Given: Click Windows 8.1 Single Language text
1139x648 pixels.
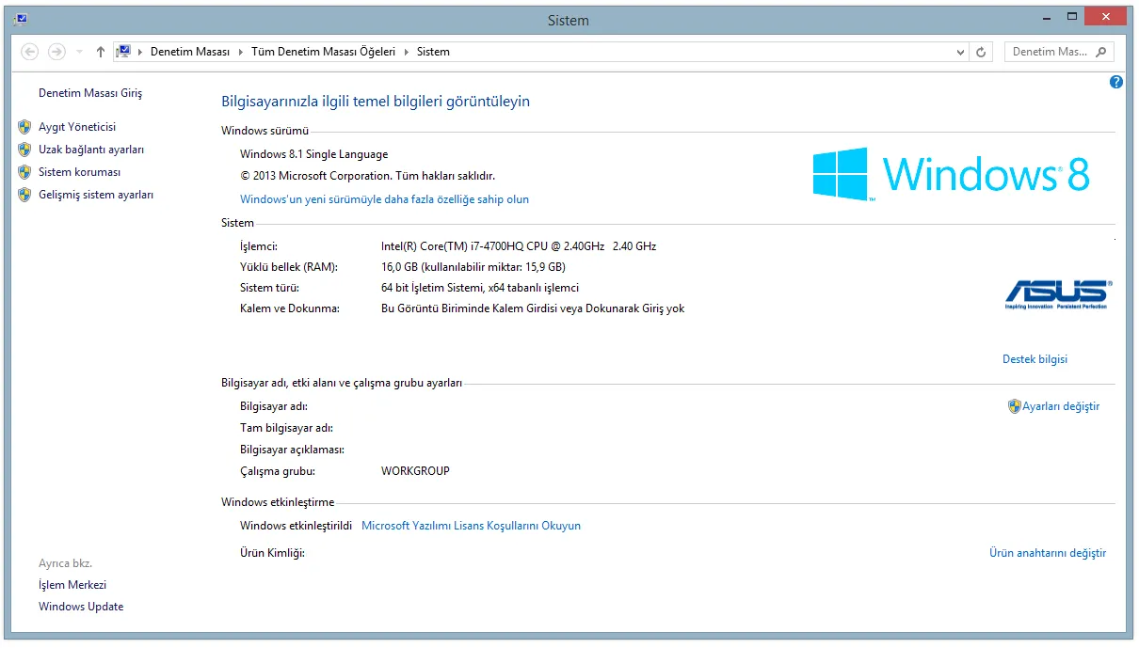Looking at the screenshot, I should point(313,154).
